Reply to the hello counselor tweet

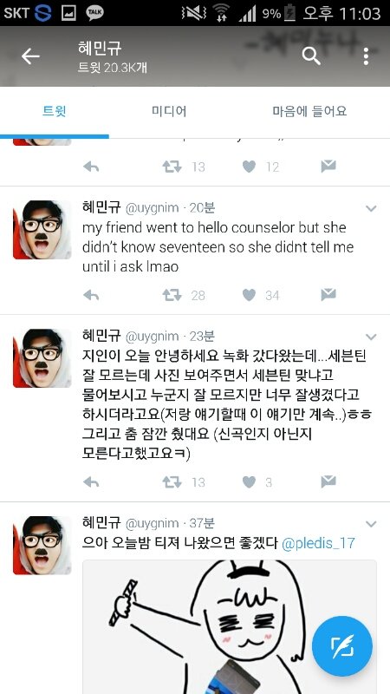coord(91,295)
